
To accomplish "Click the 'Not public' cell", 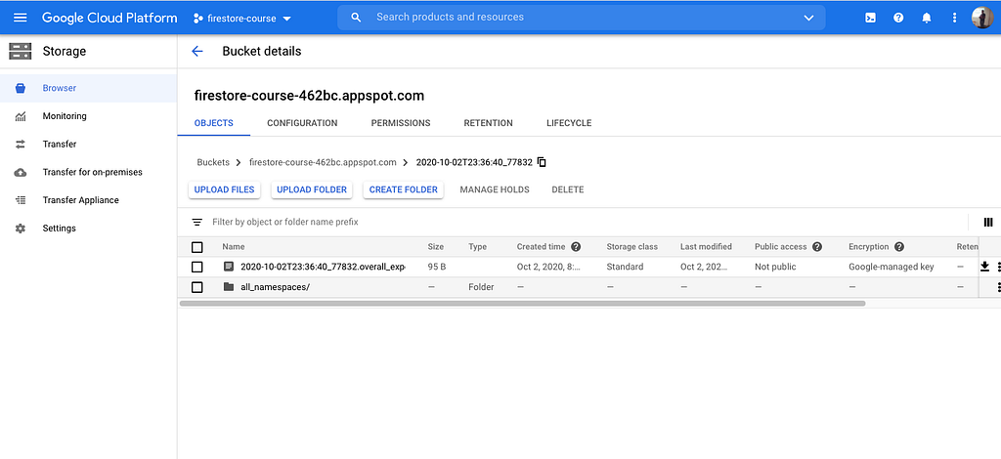I will (x=775, y=267).
